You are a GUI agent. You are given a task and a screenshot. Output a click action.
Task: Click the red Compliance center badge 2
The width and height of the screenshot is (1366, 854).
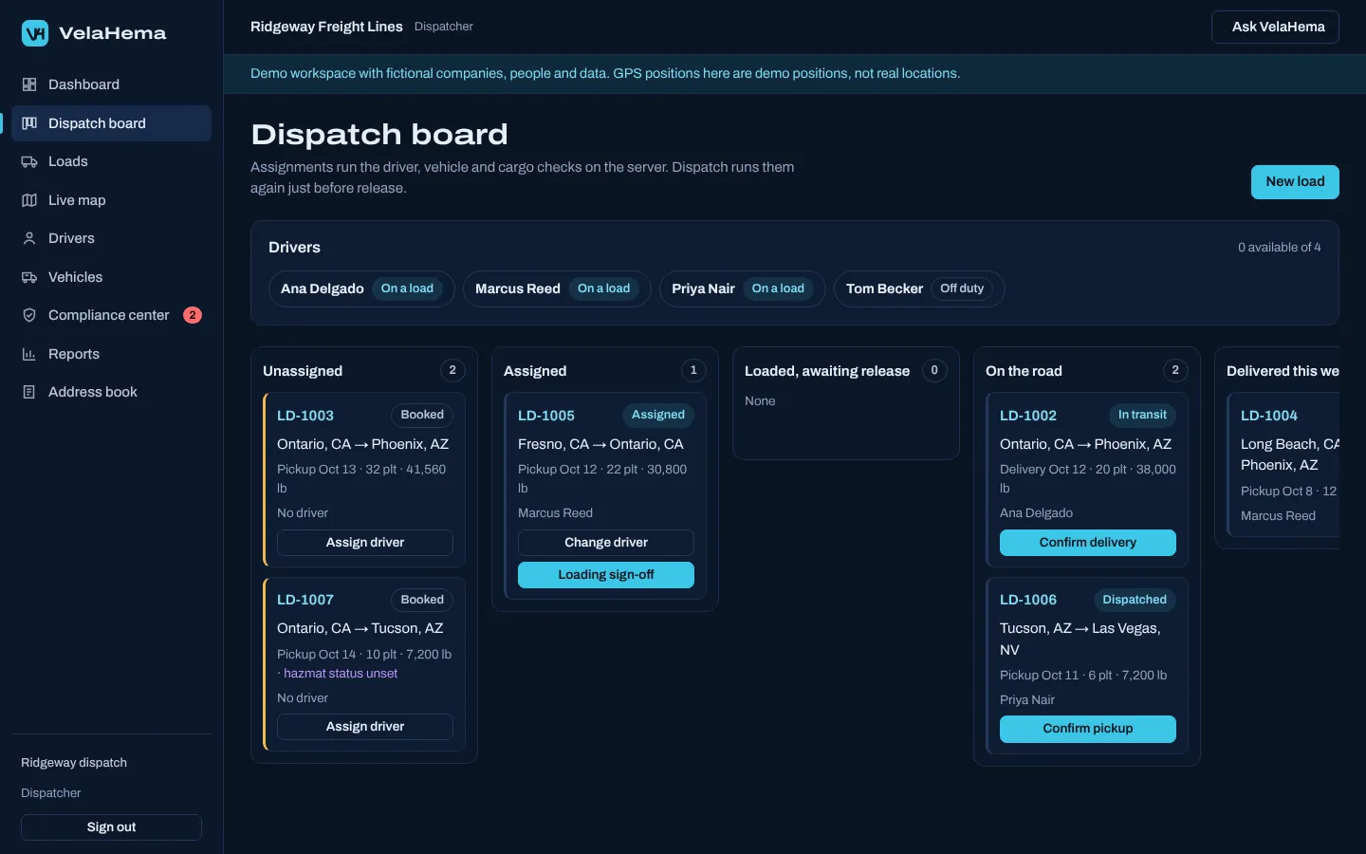click(193, 315)
